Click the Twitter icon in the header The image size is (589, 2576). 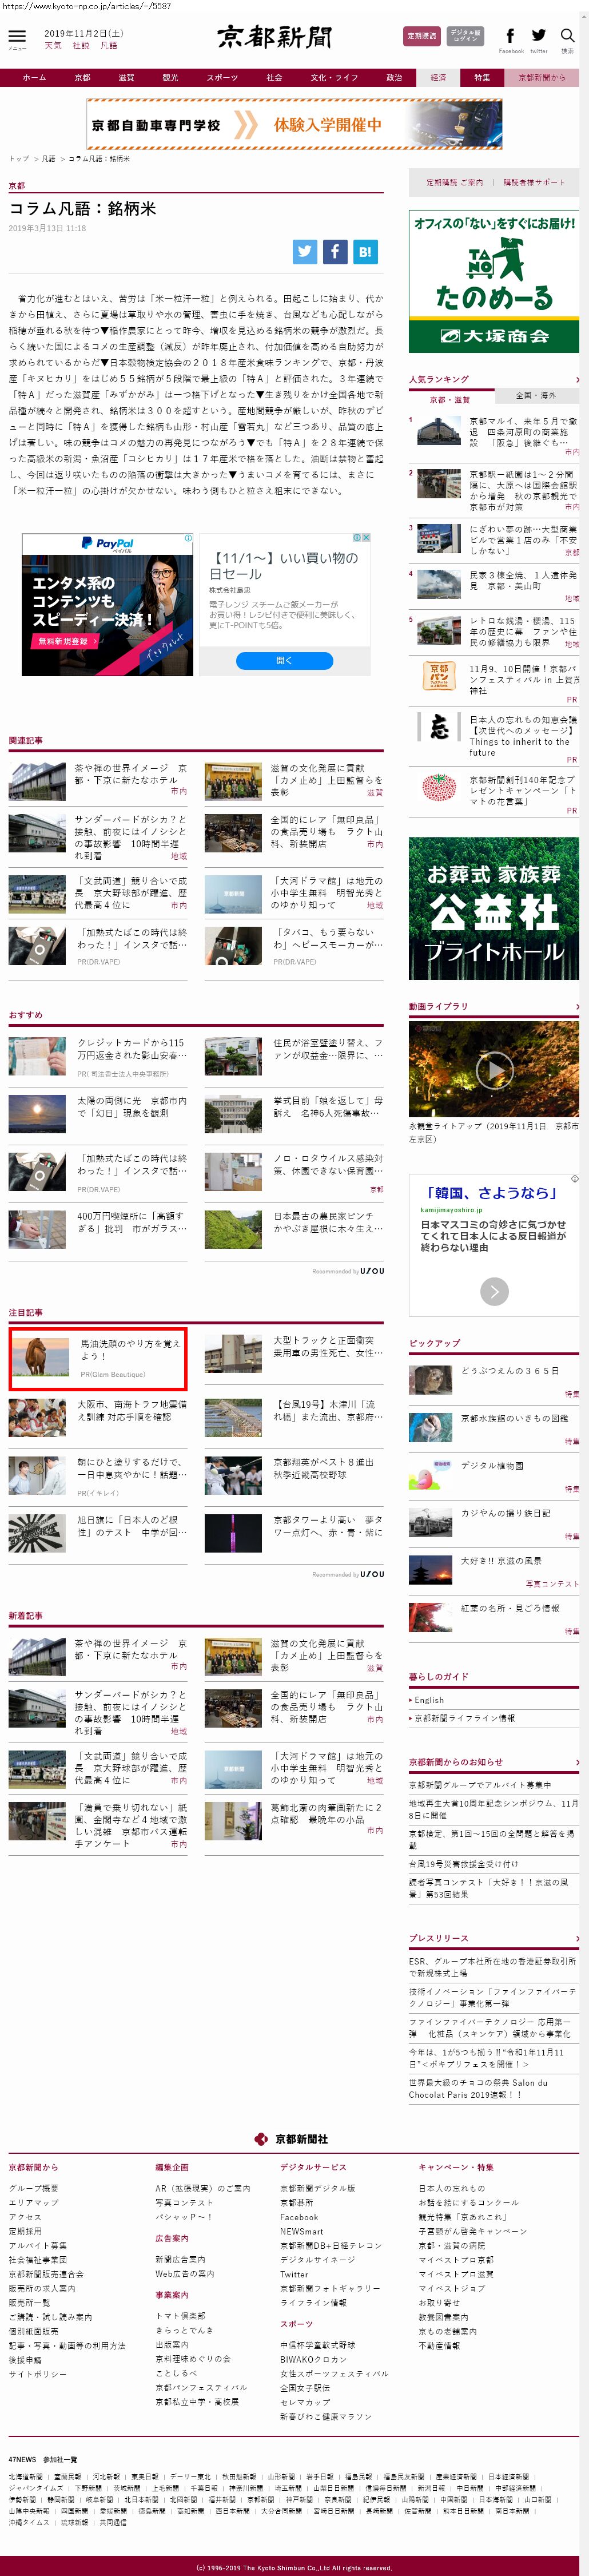point(539,36)
